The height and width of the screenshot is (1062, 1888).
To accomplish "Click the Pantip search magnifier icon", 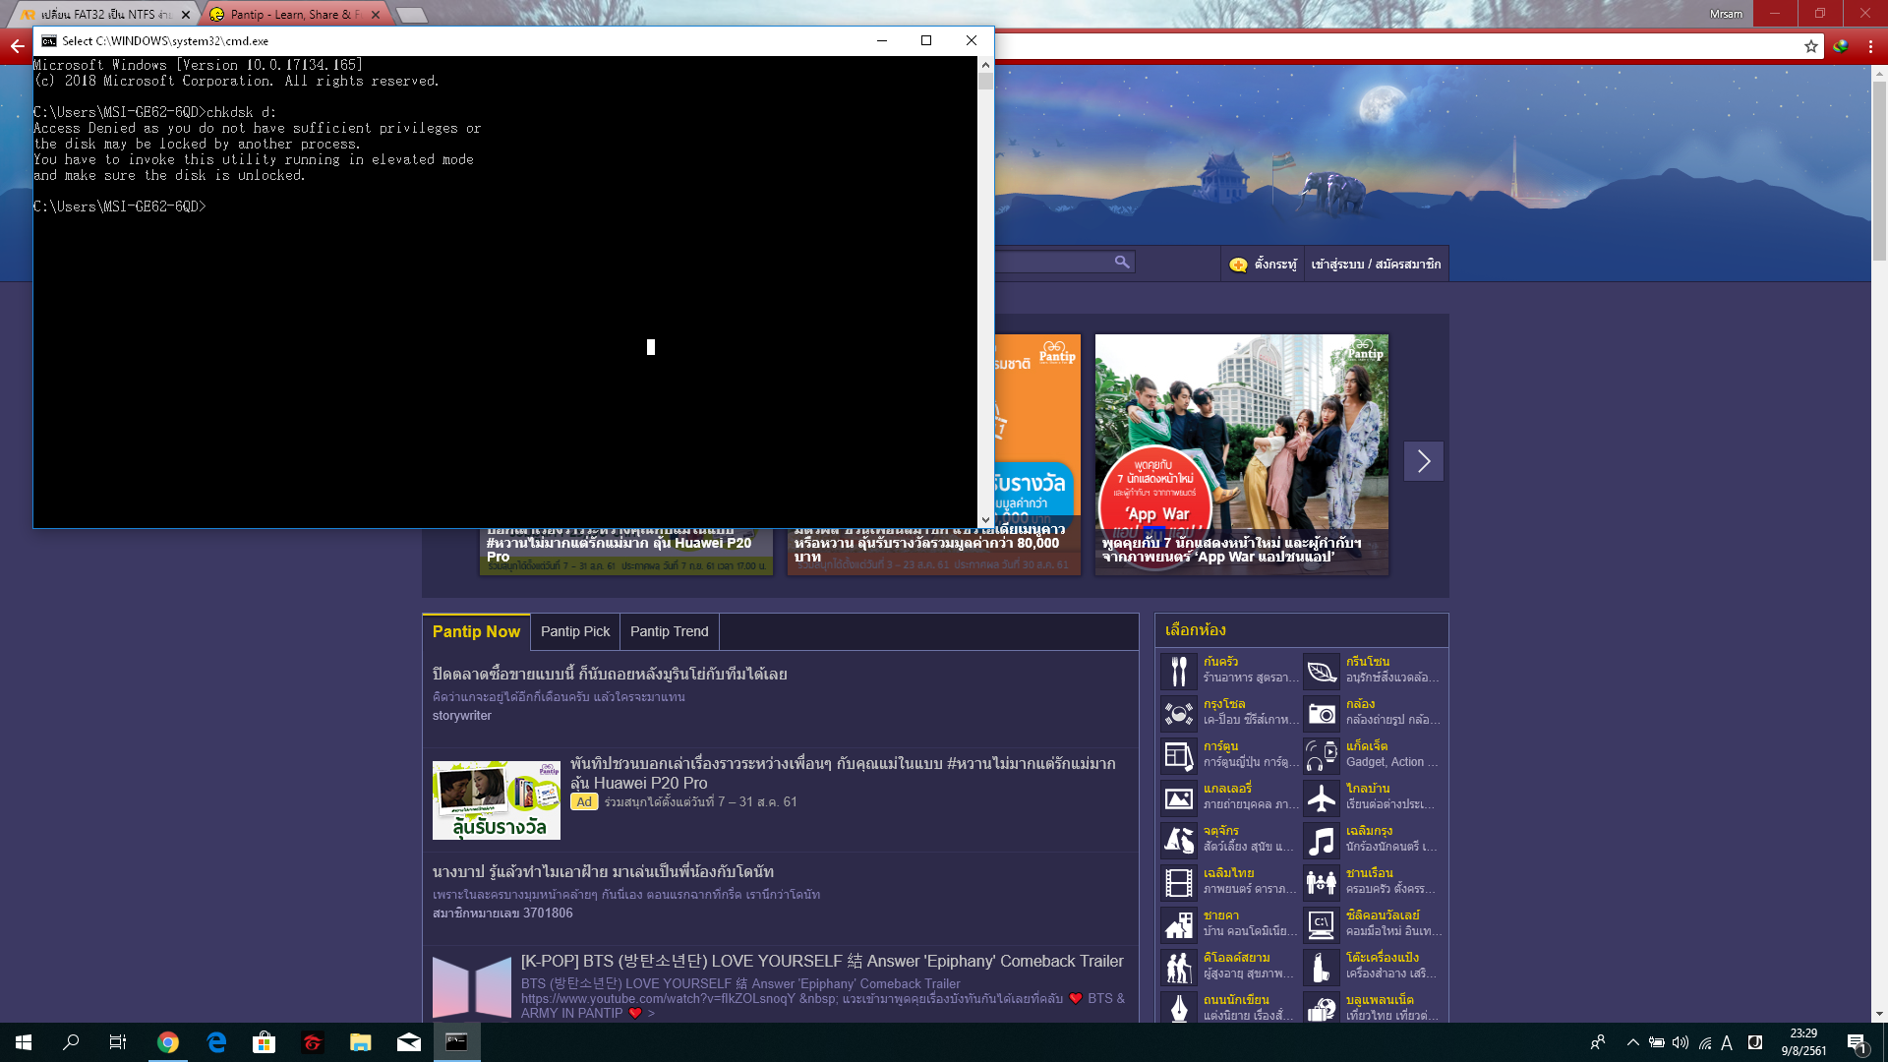I will [1121, 262].
